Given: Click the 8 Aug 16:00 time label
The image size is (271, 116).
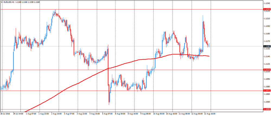Looking at the screenshot, I should (x=133, y=114).
